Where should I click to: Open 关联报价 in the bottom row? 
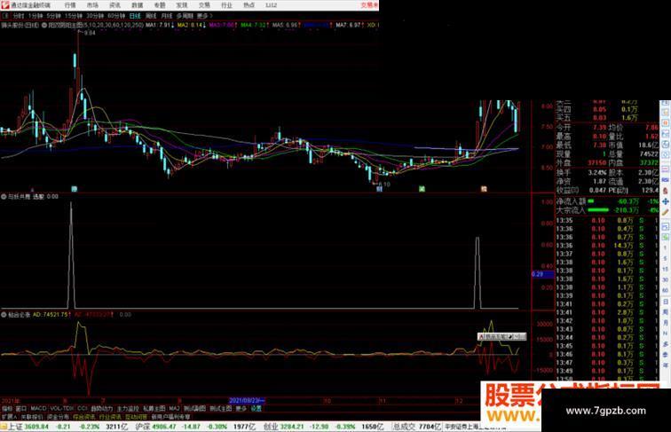click(32, 417)
